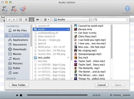The width and height of the screenshot is (134, 99).
Task: Select daily record.rtf file
Action: coord(51,36)
